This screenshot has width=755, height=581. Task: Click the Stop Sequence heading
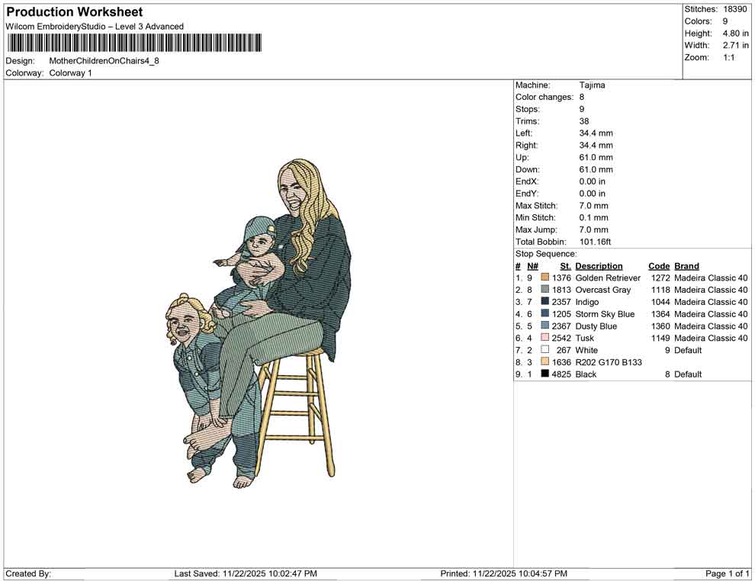541,253
